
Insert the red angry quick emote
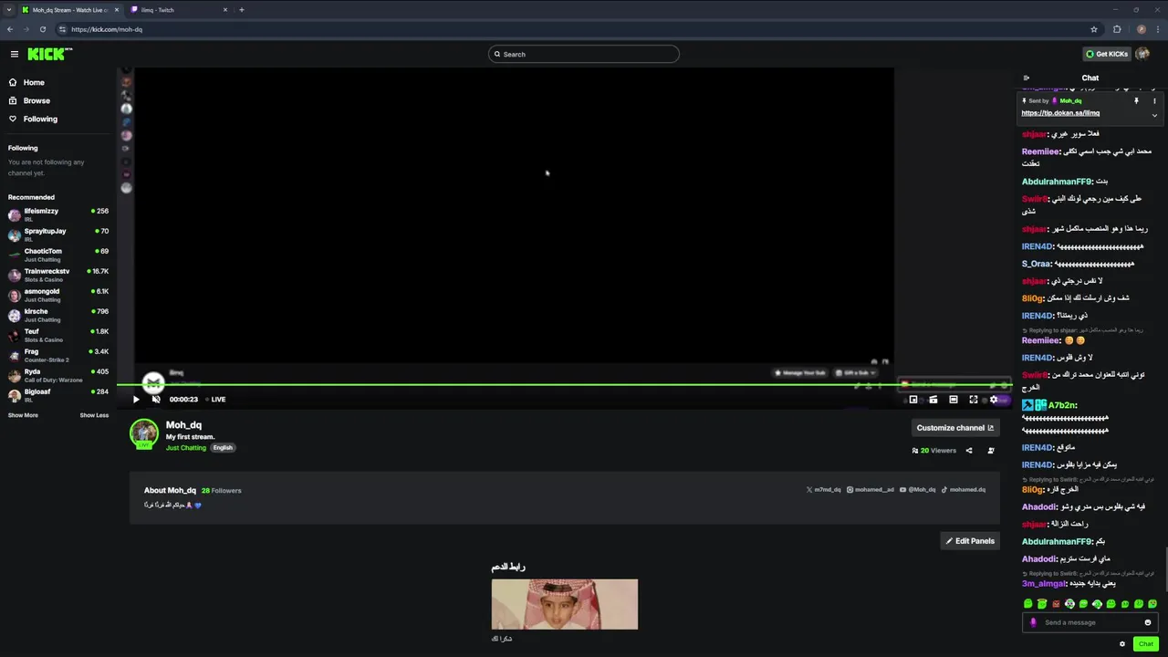[1056, 604]
